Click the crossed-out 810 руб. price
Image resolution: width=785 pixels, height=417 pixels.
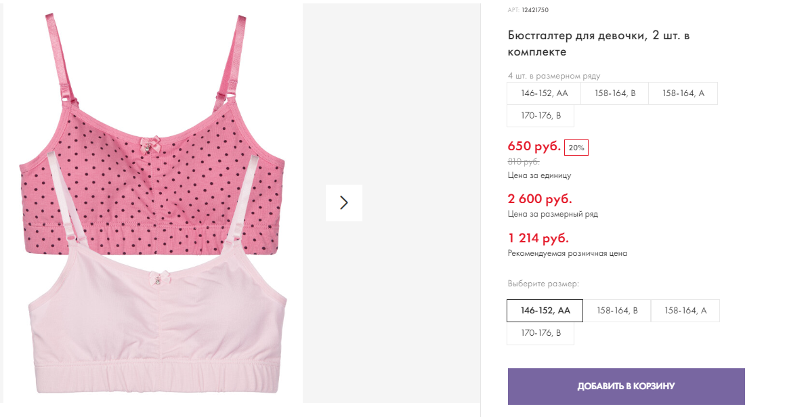tap(524, 162)
